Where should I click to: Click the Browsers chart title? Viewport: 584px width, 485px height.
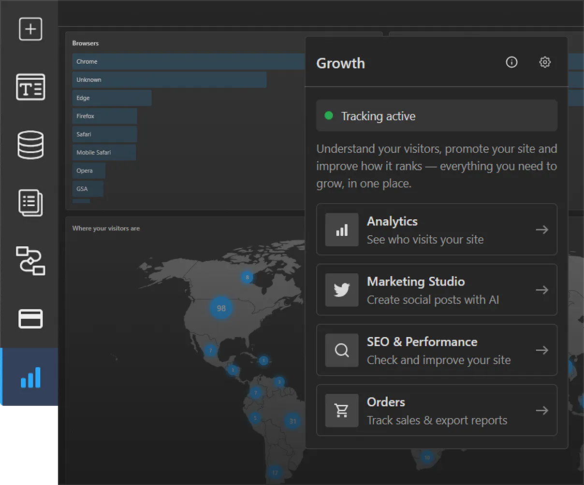86,43
